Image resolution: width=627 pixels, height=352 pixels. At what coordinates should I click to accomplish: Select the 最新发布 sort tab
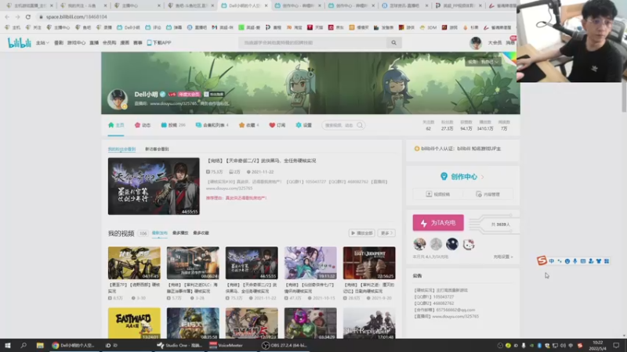click(160, 233)
